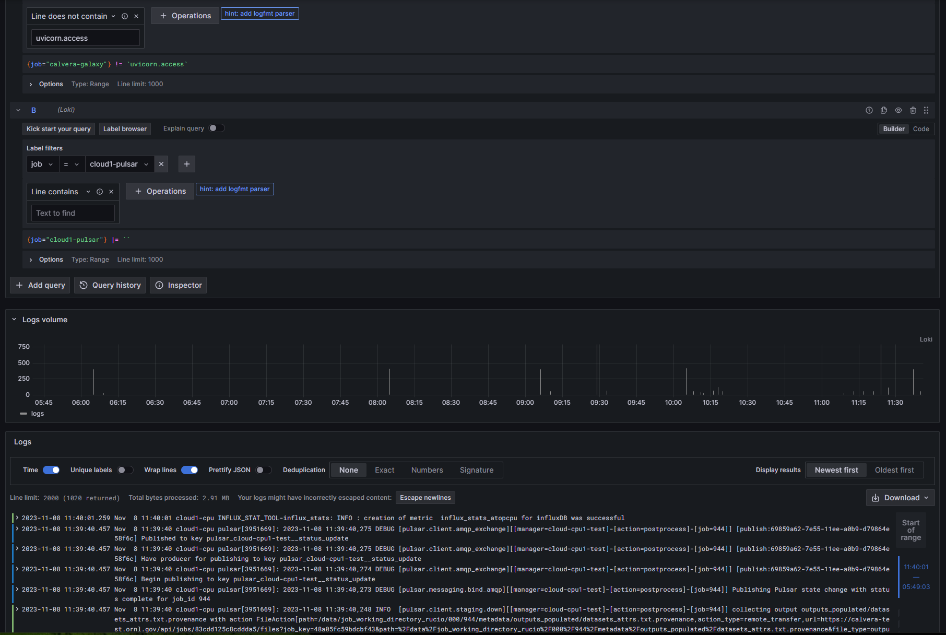The height and width of the screenshot is (635, 946).
Task: Click the Text to find input field
Action: [x=73, y=213]
